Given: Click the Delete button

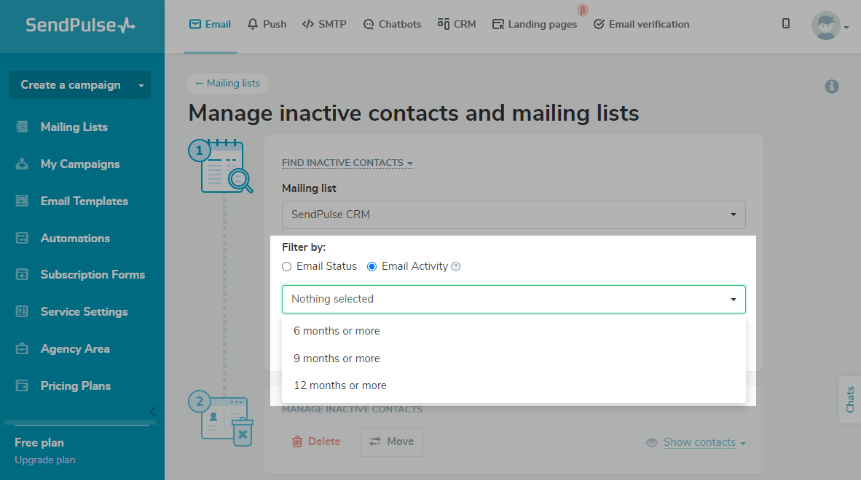Looking at the screenshot, I should (x=316, y=441).
